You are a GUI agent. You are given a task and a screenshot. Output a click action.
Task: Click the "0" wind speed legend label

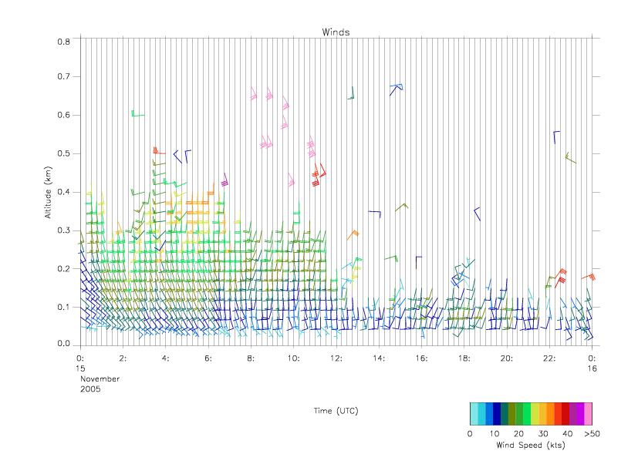coord(470,433)
